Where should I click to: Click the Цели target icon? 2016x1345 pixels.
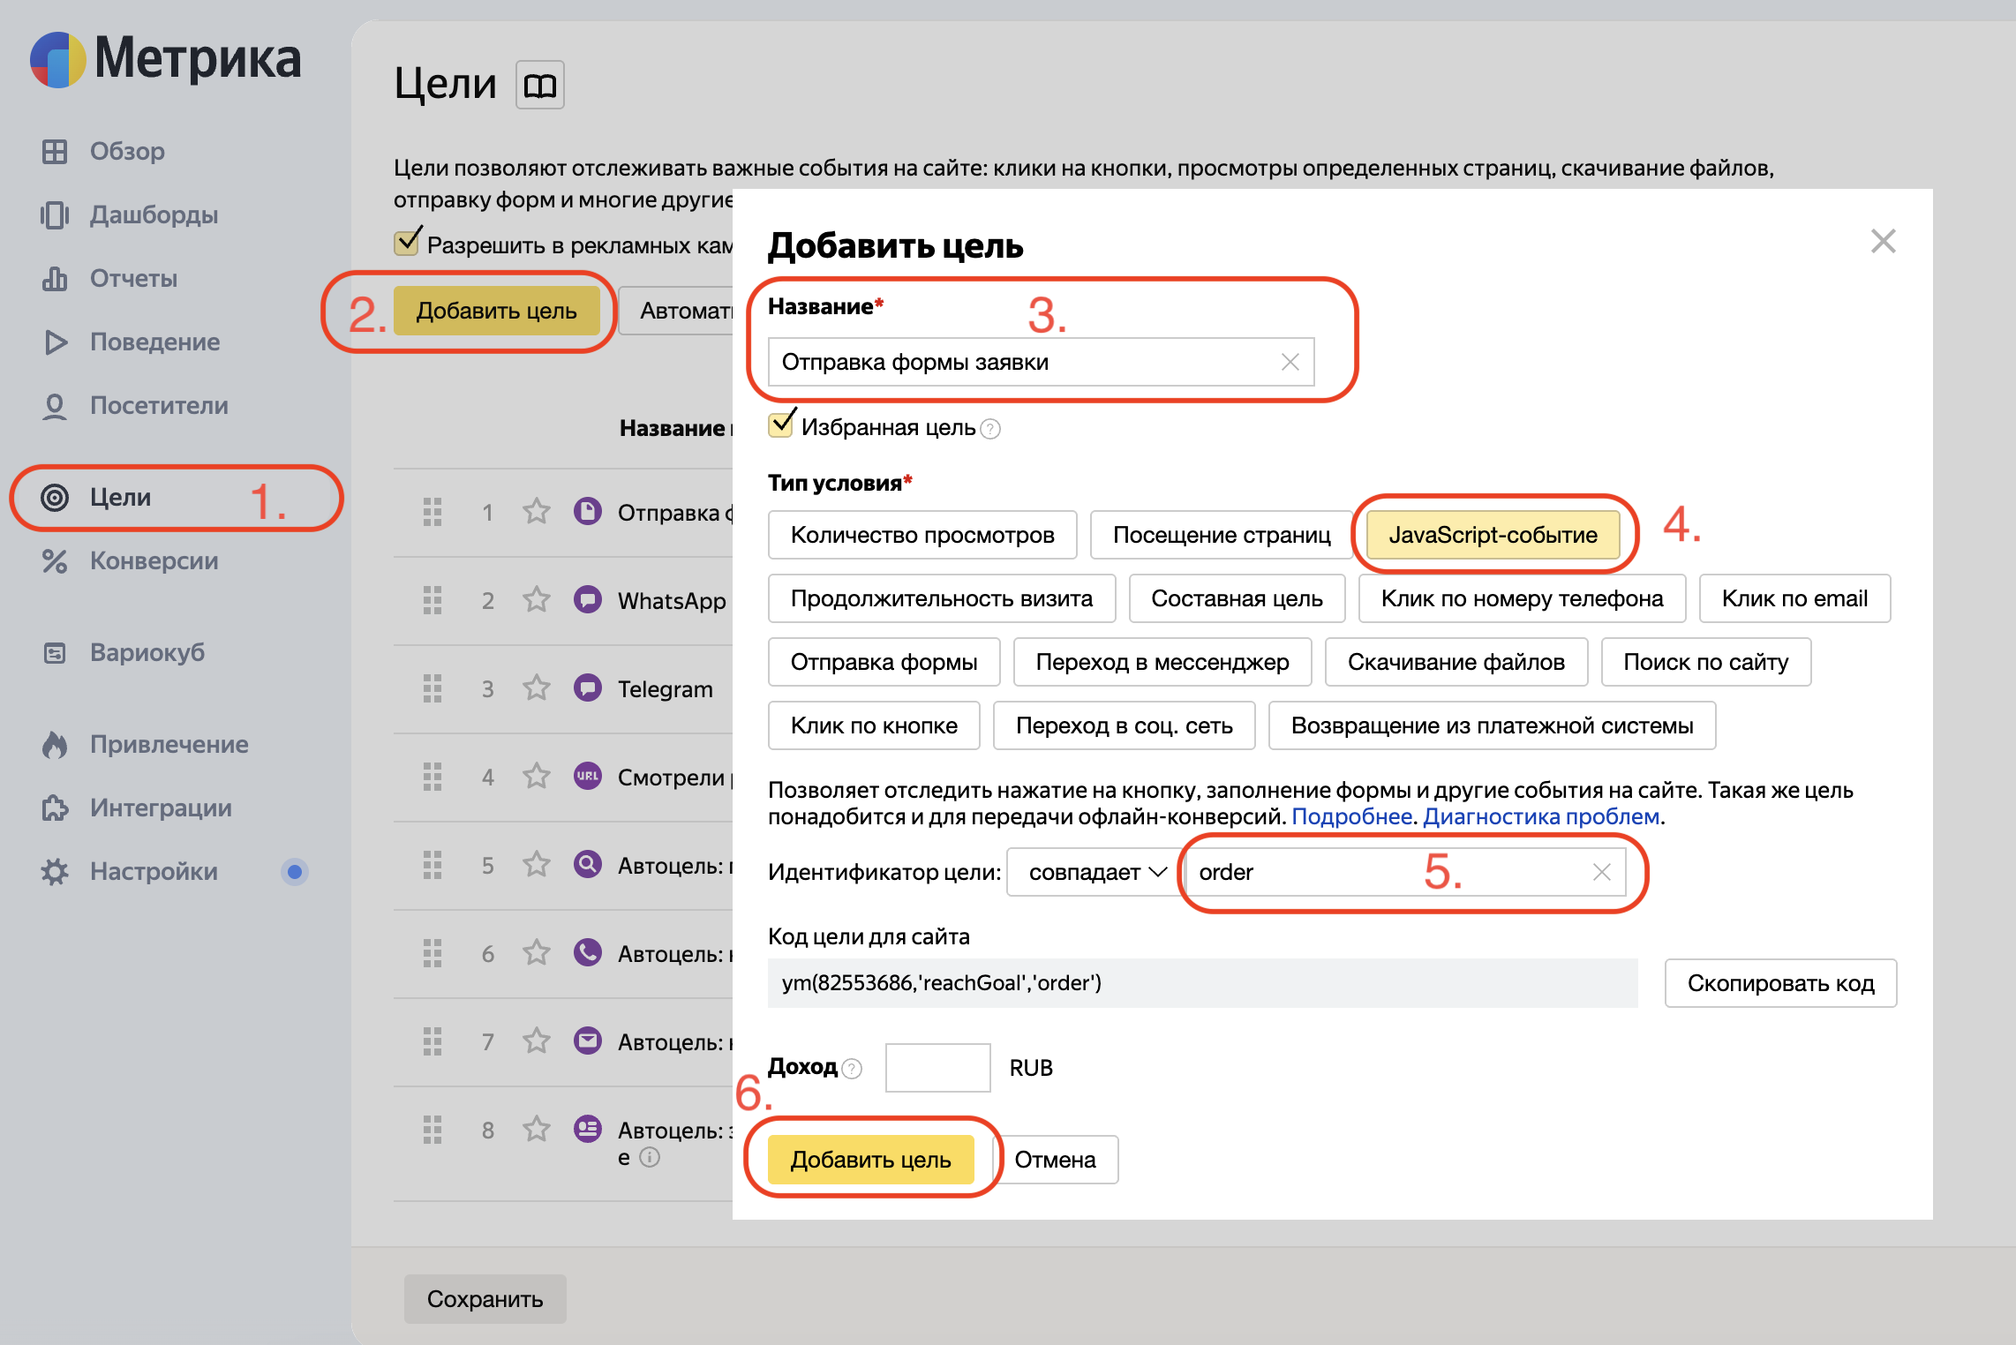(x=55, y=498)
